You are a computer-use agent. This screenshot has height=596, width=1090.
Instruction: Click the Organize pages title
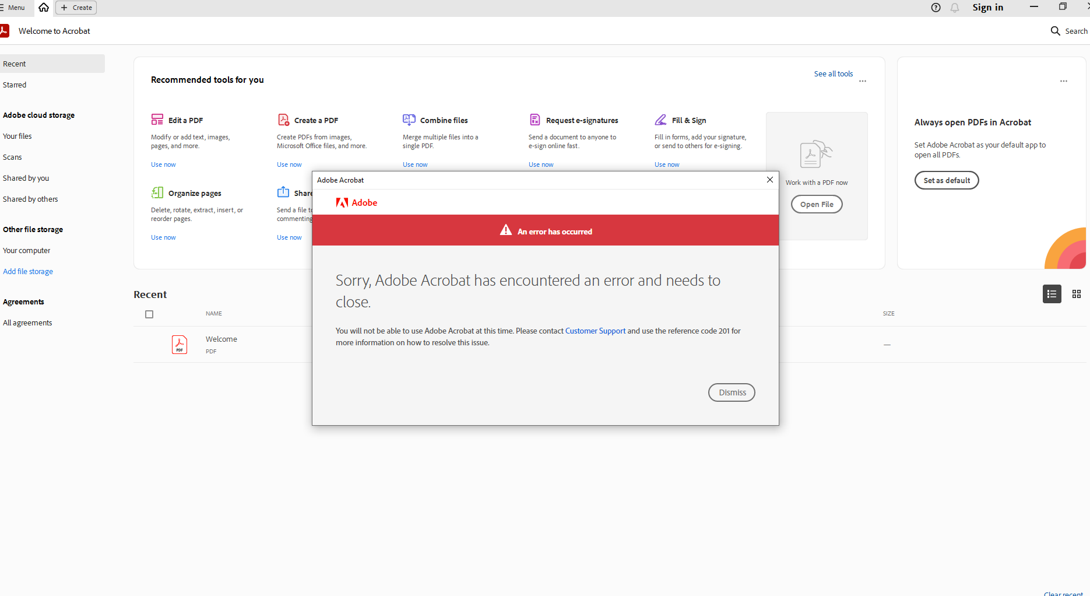click(195, 193)
